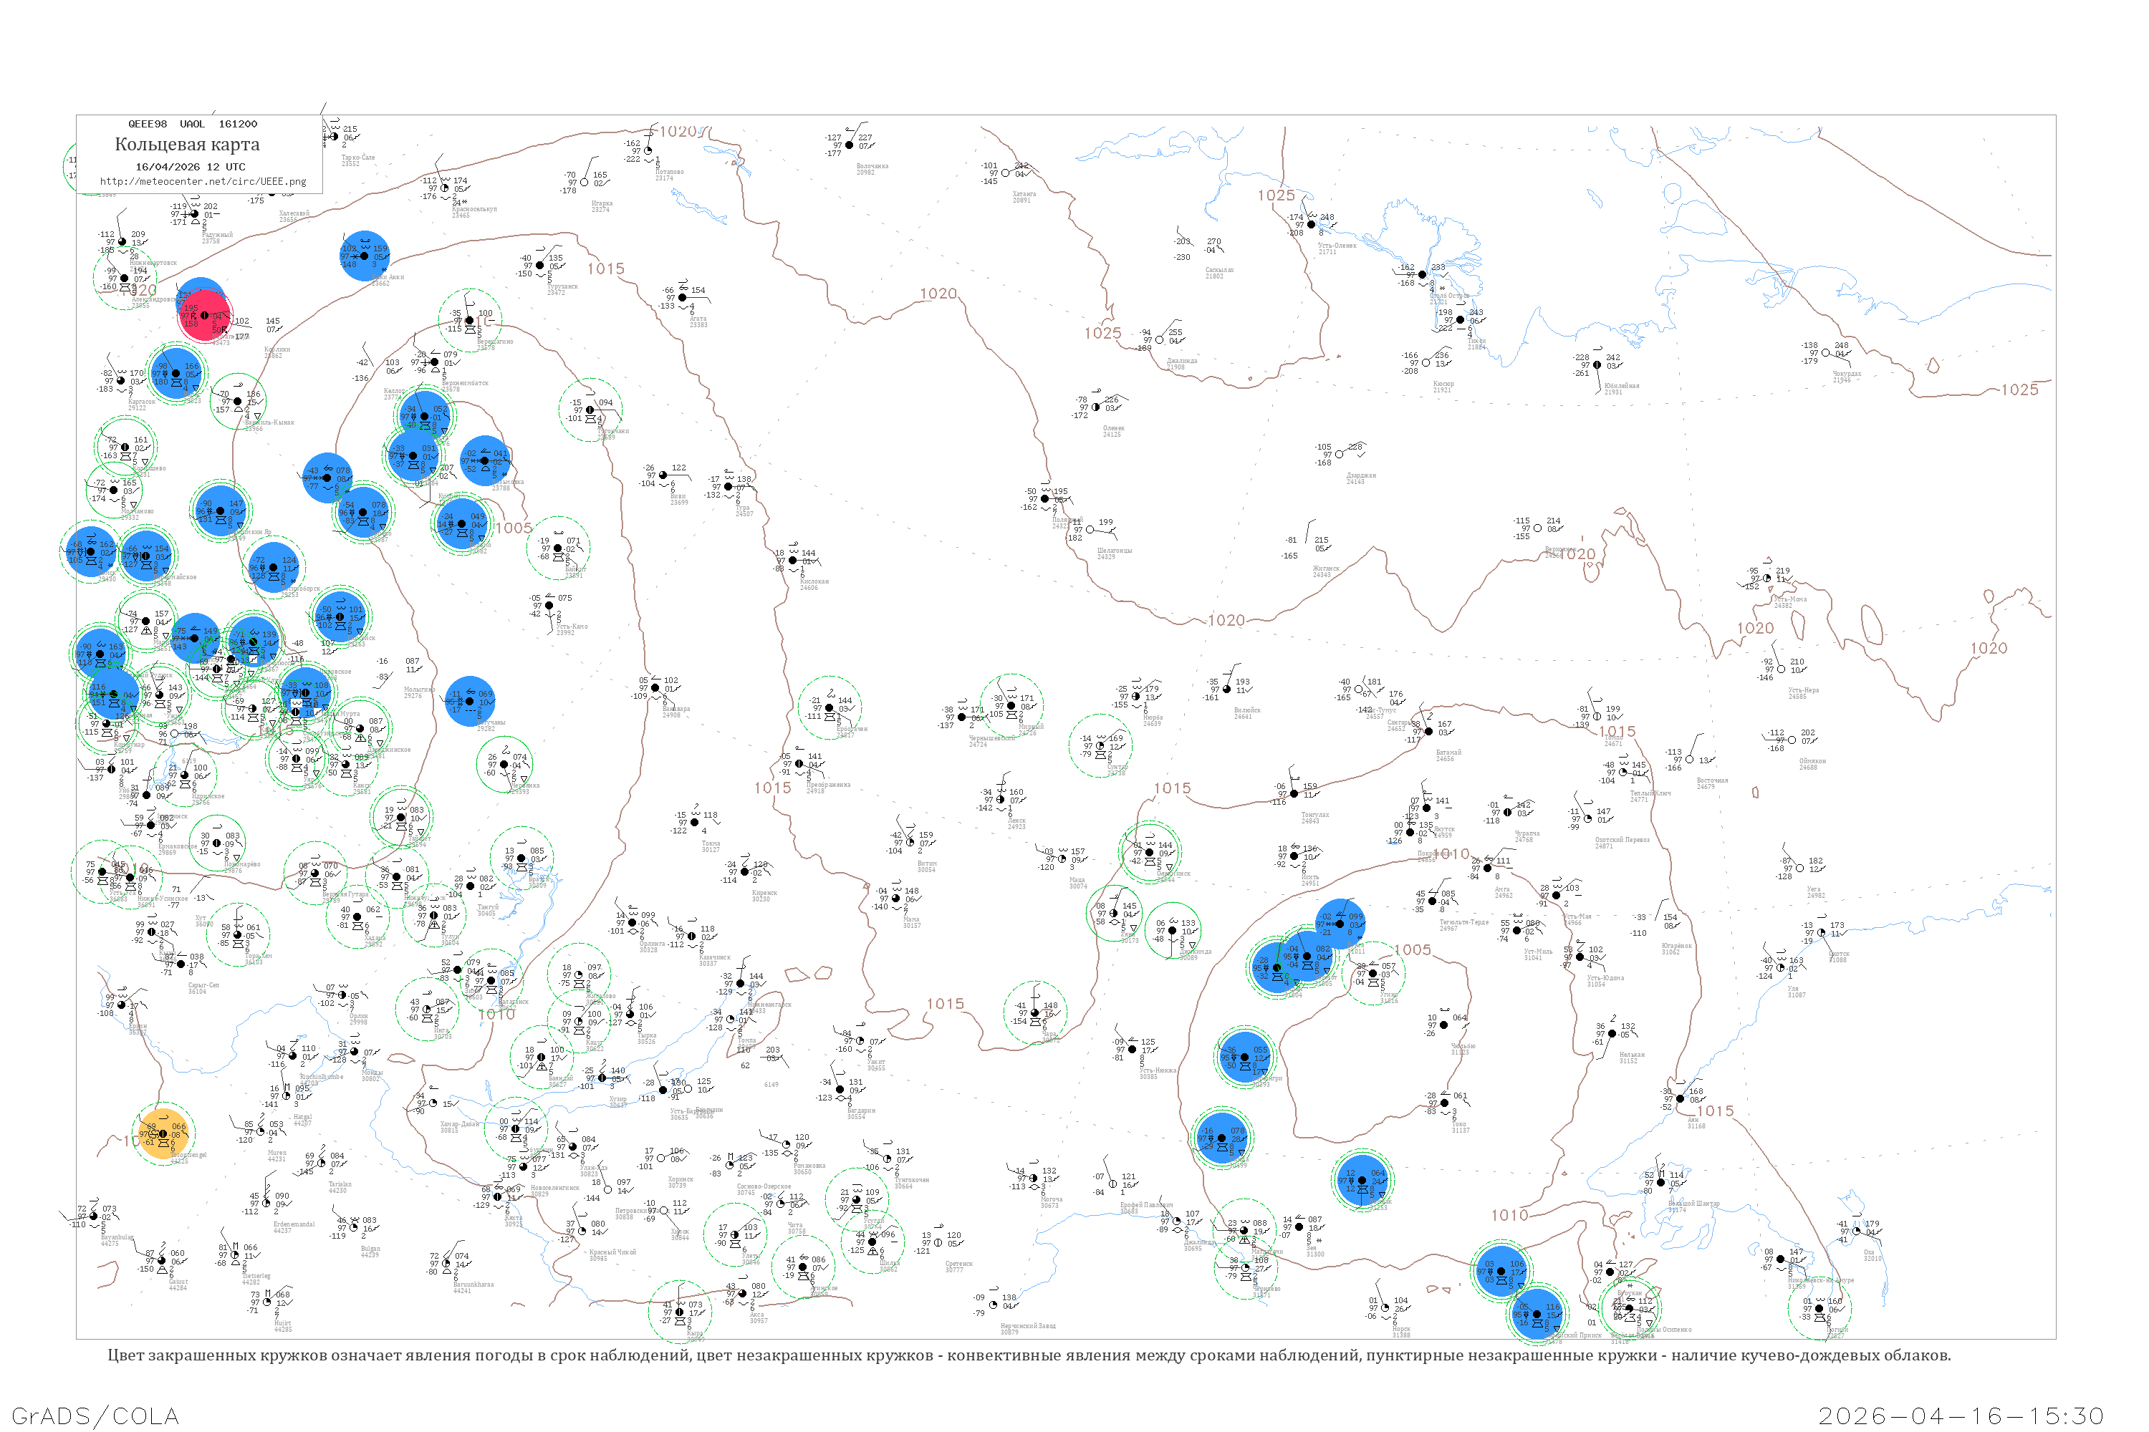Select the Аян station marker on coast
Image resolution: width=2149 pixels, height=1432 pixels.
point(1681,1100)
